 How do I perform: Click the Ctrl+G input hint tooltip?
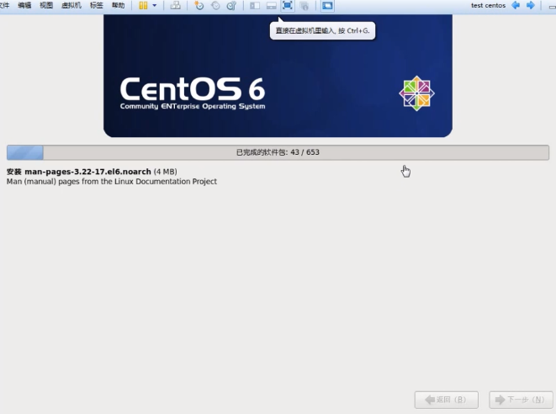[322, 31]
